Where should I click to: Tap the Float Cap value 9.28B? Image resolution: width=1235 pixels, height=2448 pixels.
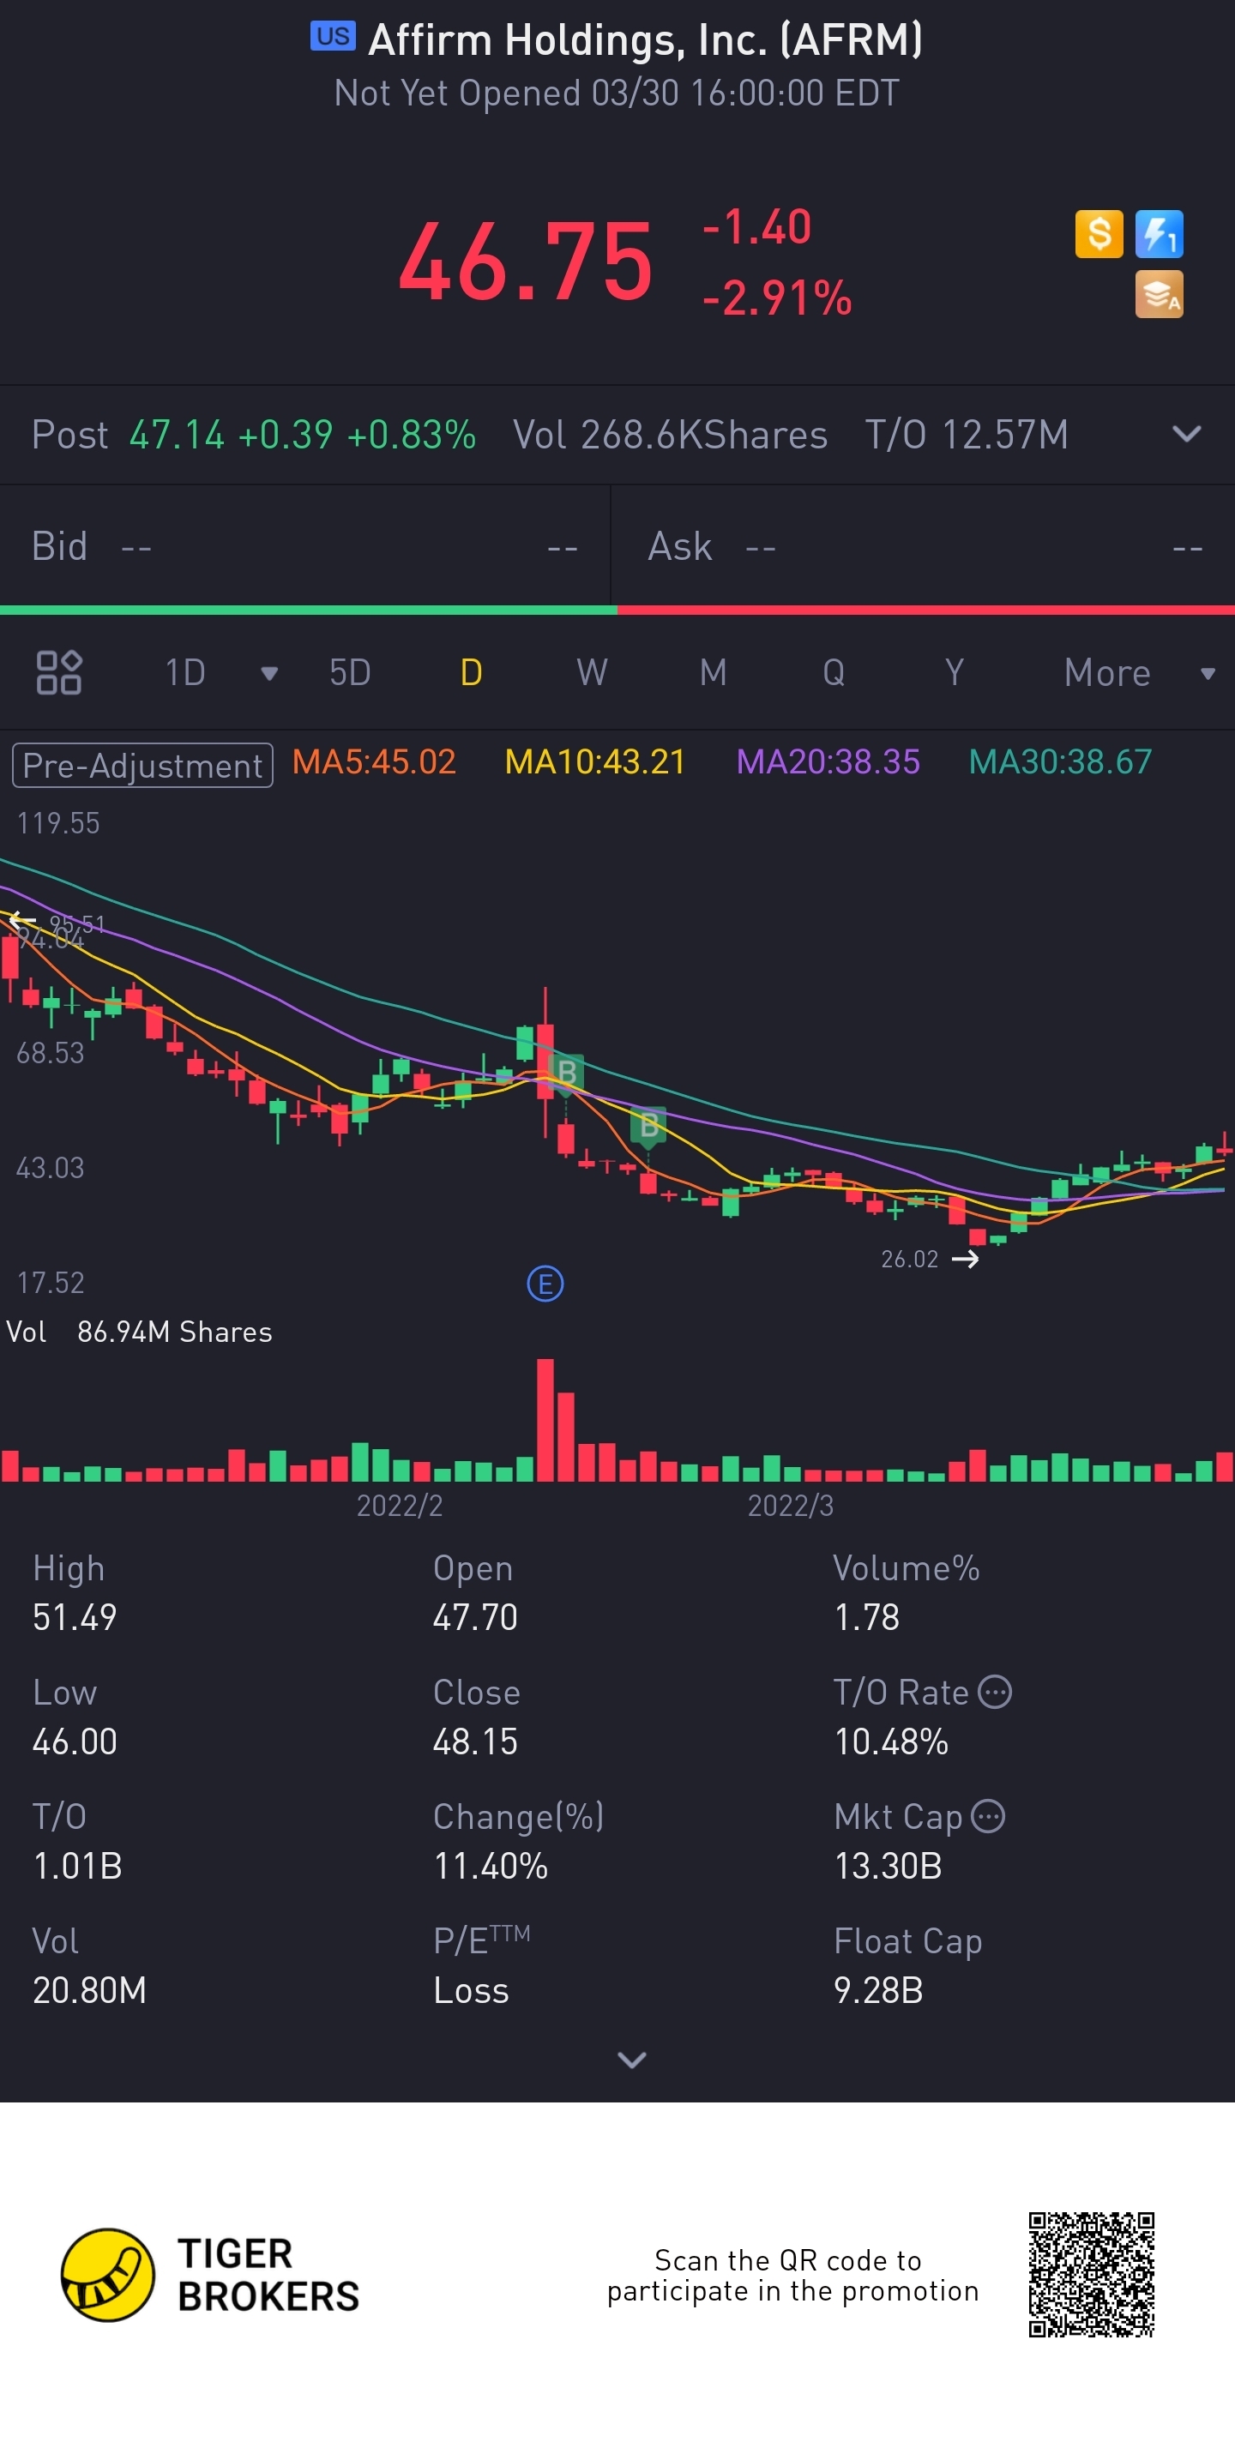pos(878,1991)
